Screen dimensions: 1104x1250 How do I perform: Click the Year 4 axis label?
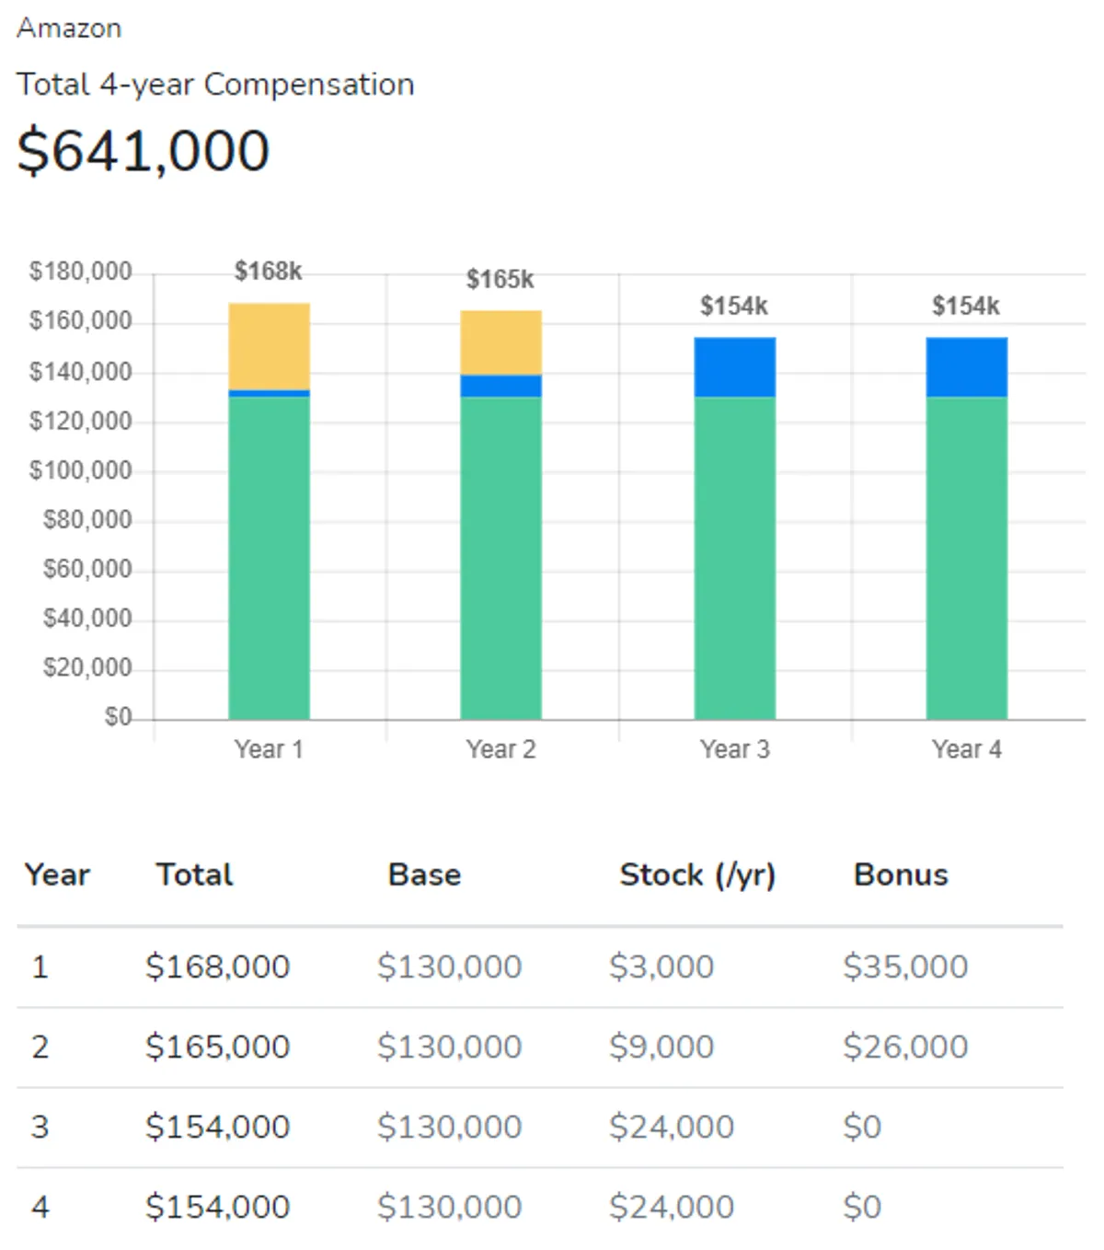966,749
